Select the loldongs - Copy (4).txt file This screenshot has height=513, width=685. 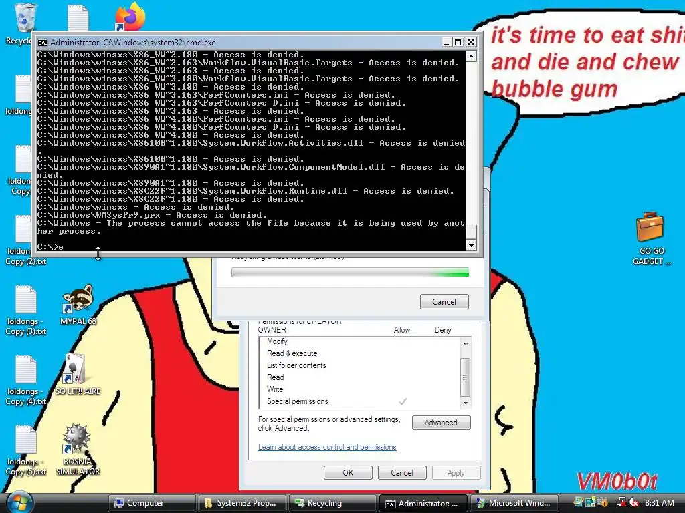click(25, 380)
